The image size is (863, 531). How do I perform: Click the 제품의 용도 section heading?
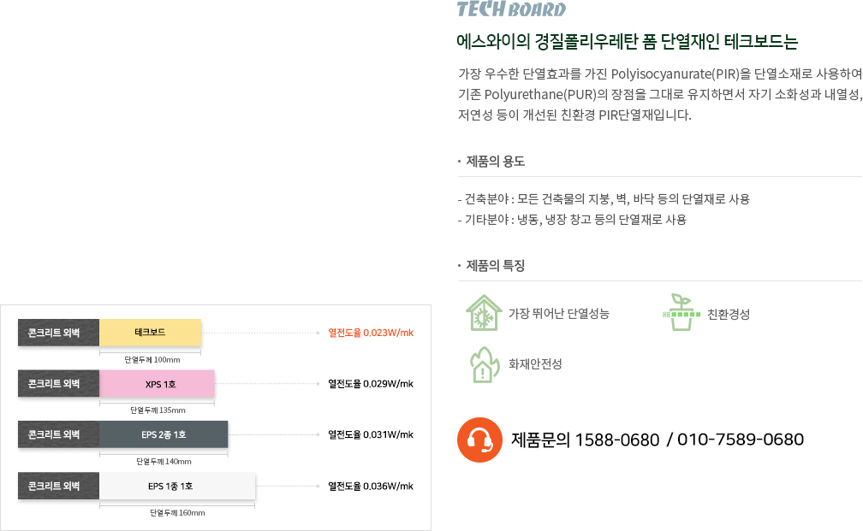tap(495, 161)
